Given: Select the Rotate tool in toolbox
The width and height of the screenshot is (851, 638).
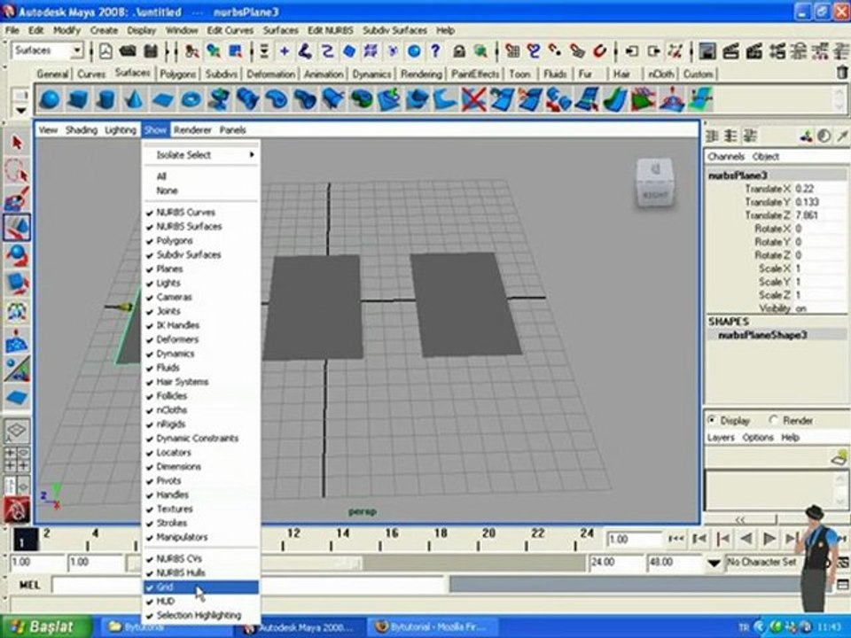Looking at the screenshot, I should pyautogui.click(x=17, y=255).
